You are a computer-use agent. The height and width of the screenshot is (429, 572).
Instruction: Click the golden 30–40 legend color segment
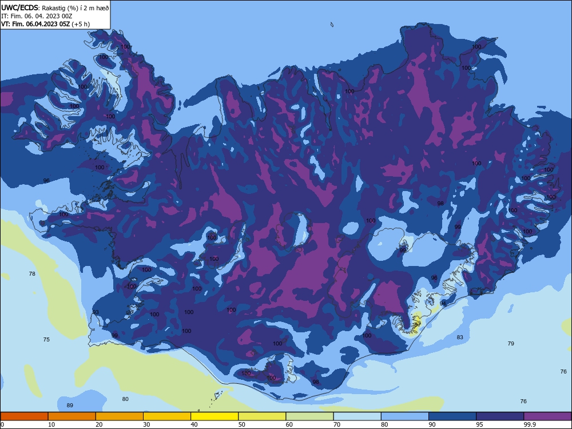(x=167, y=416)
